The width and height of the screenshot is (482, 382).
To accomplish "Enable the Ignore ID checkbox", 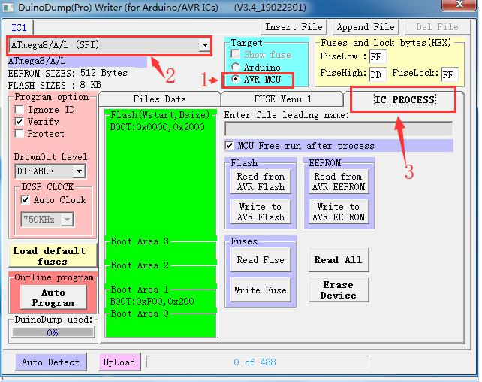I will point(19,109).
